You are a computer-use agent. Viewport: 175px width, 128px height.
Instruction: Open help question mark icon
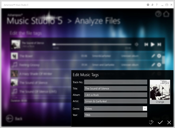point(157,5)
